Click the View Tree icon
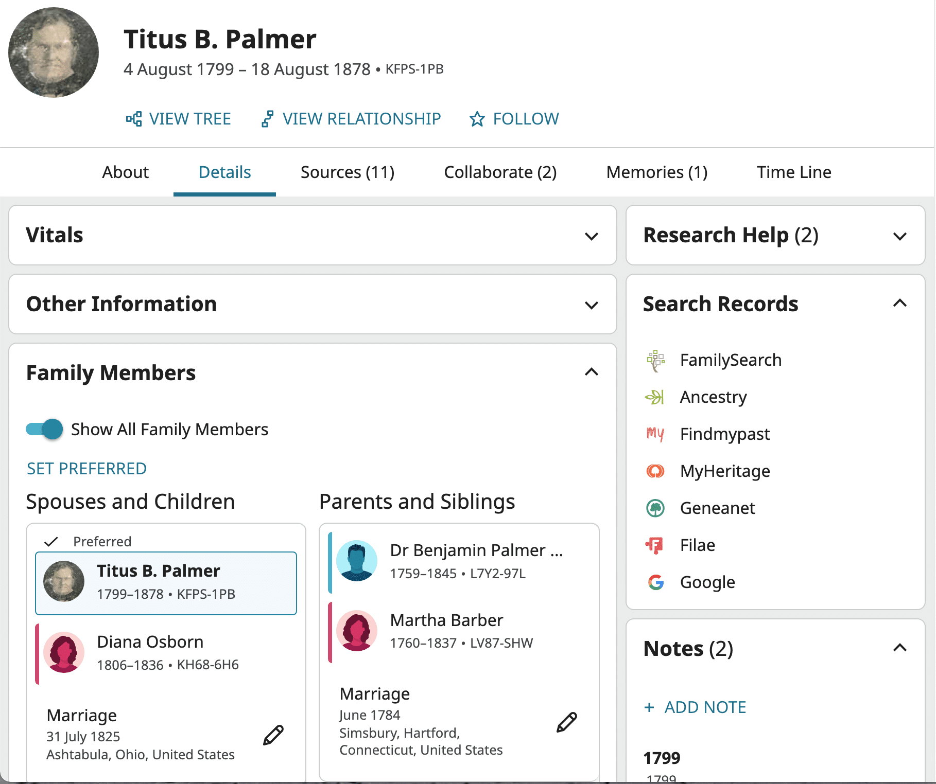 (134, 119)
